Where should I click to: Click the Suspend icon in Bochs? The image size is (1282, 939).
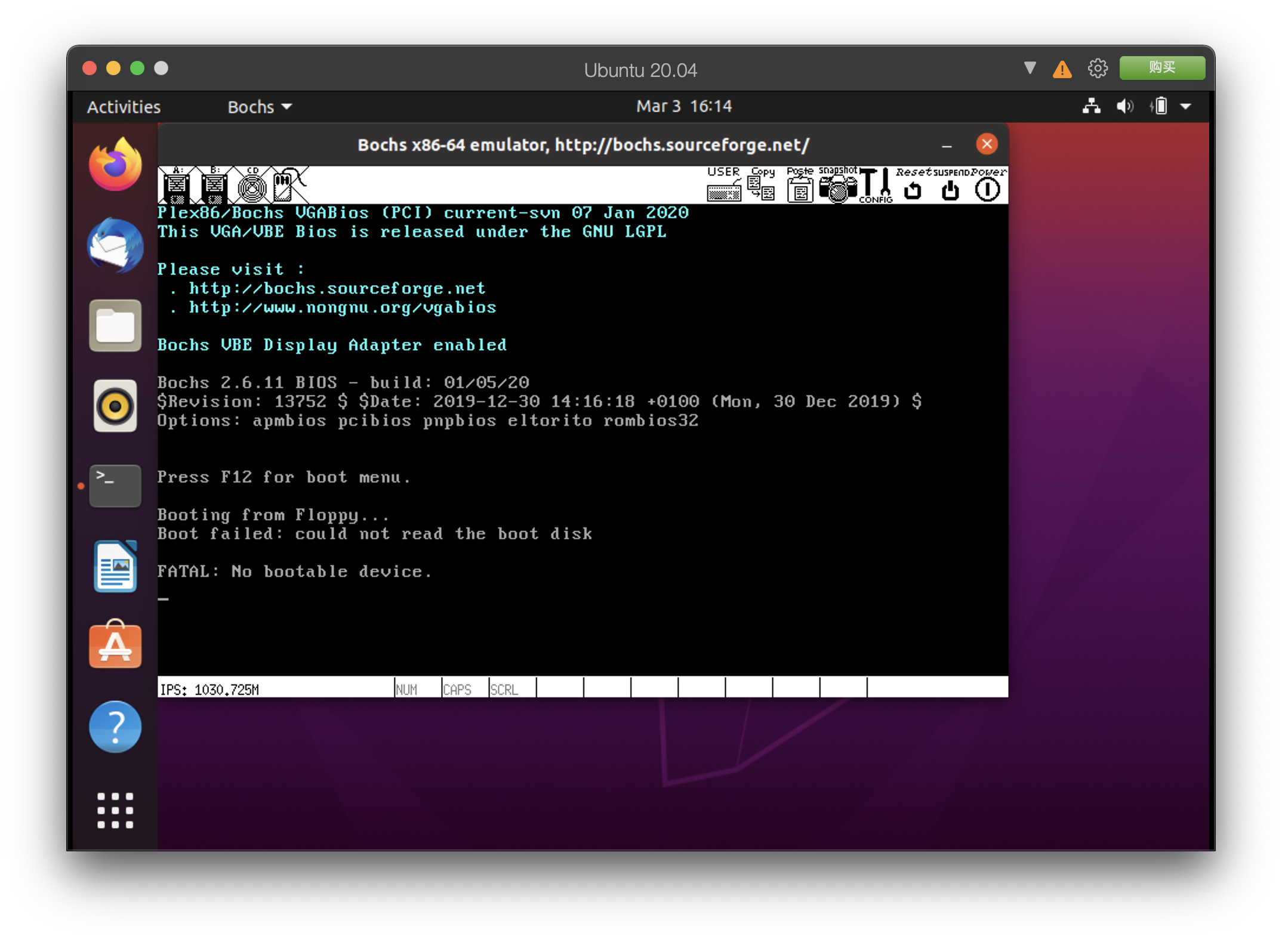tap(950, 185)
